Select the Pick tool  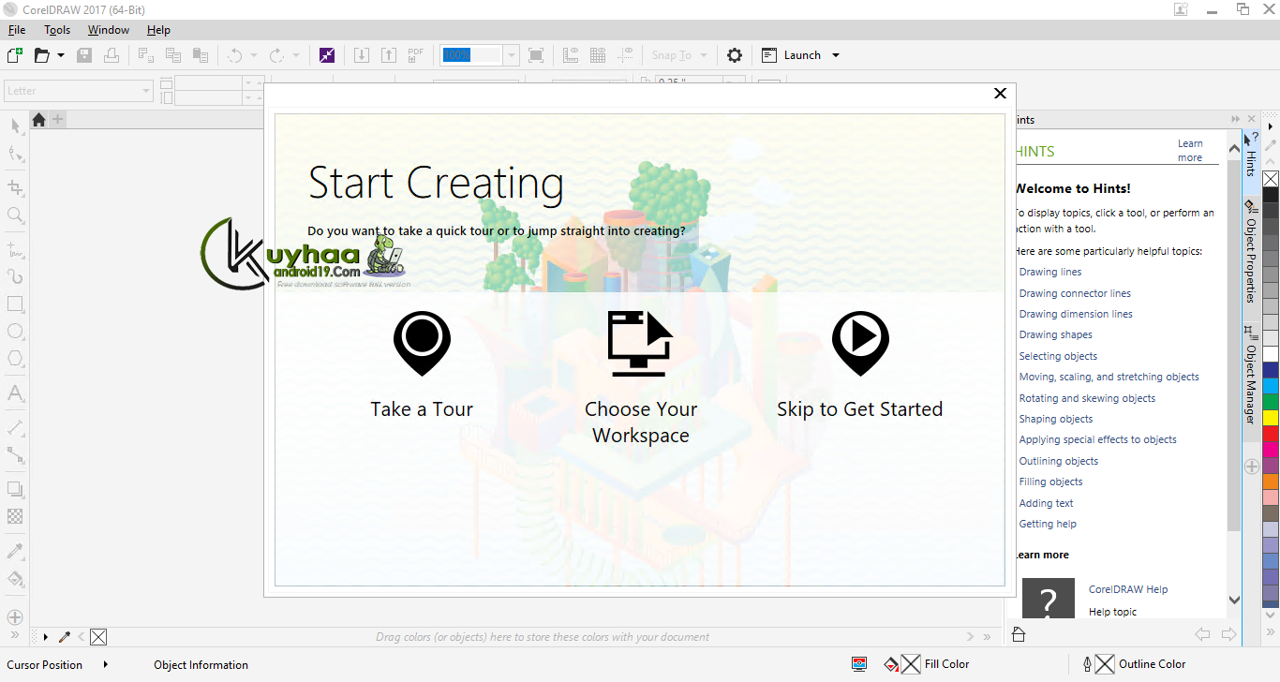click(15, 126)
